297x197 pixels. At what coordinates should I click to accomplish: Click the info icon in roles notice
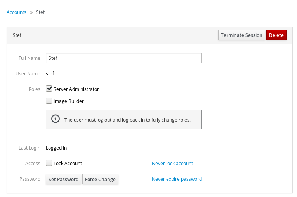56,119
